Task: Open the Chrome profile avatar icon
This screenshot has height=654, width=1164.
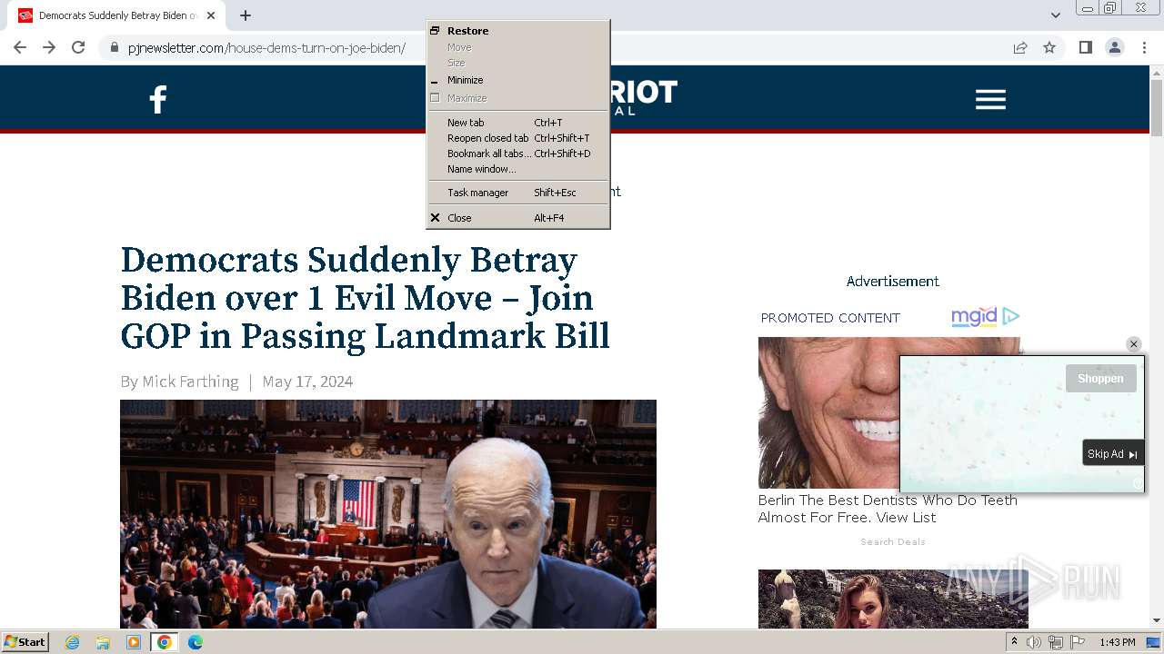Action: click(x=1115, y=47)
